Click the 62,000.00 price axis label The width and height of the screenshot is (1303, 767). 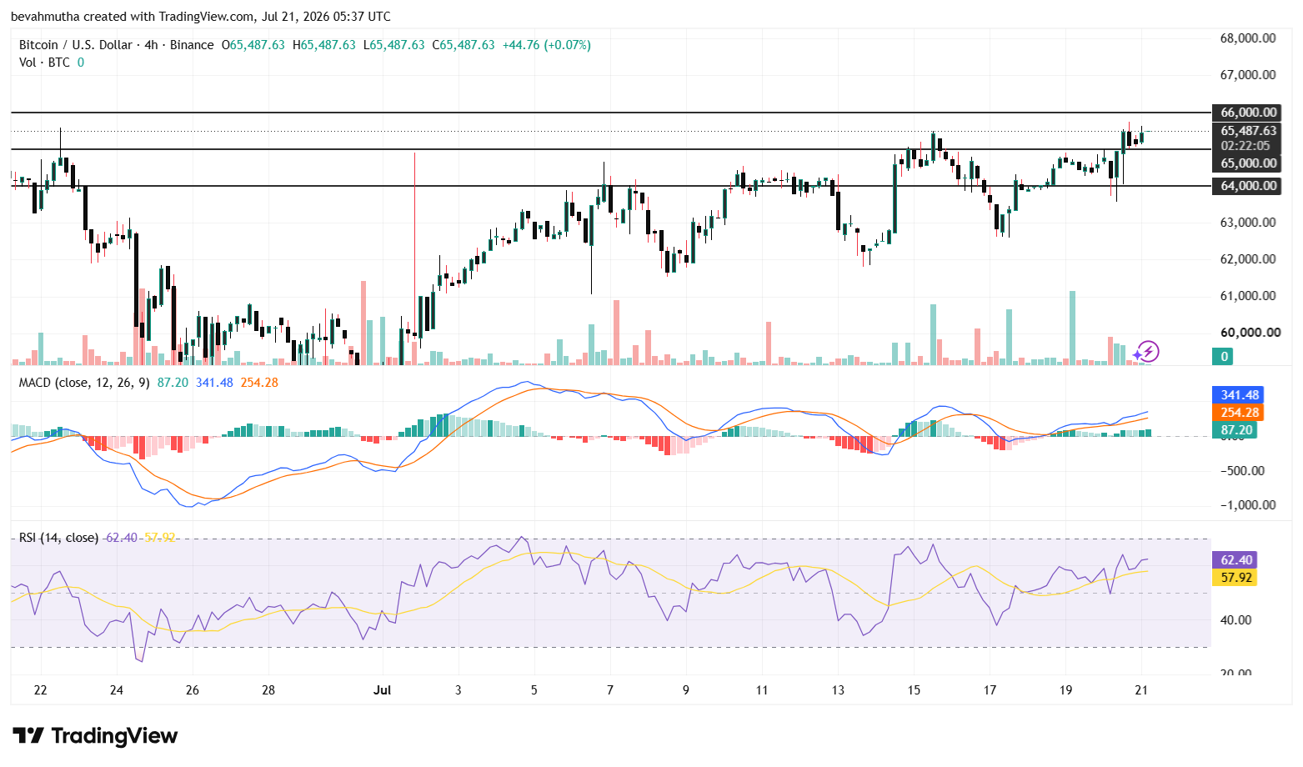[1248, 259]
